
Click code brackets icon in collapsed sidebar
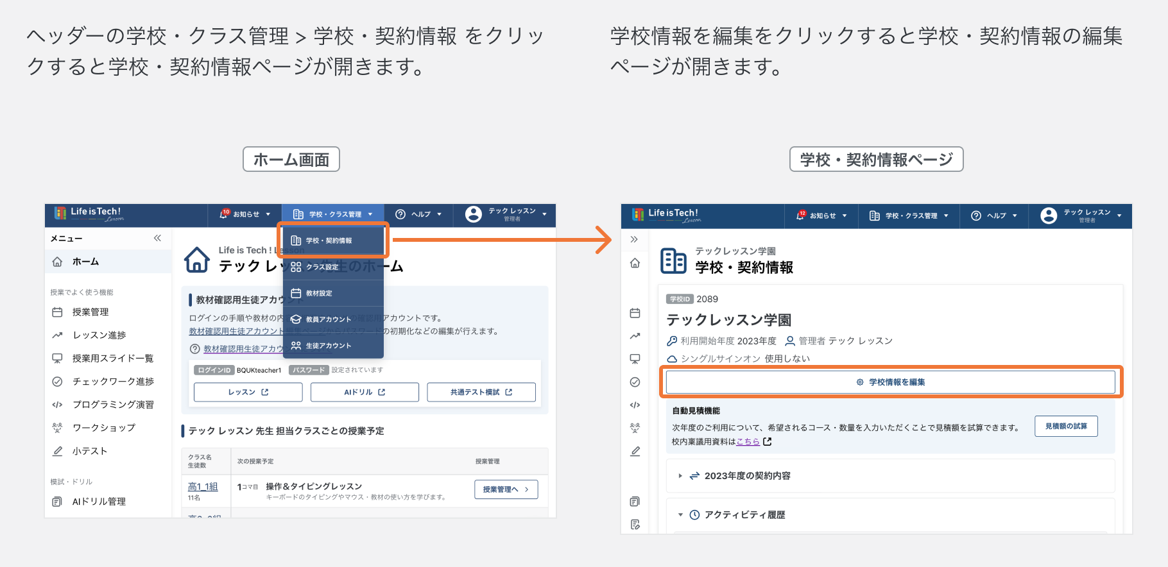pos(635,405)
